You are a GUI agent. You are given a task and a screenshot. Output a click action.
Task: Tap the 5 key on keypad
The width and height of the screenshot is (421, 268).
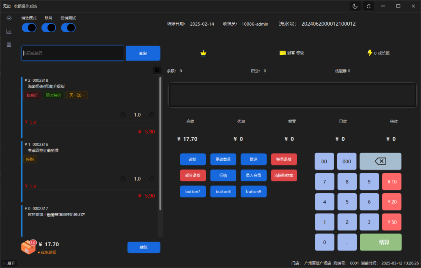(347, 202)
